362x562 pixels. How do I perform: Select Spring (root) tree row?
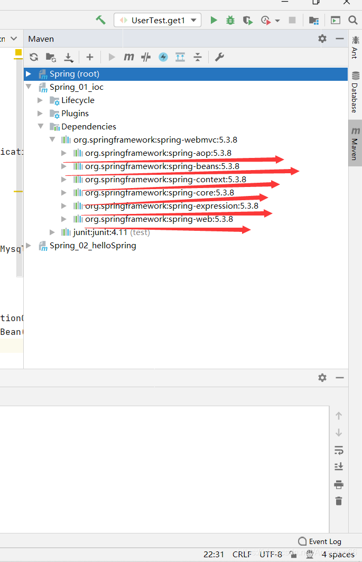pyautogui.click(x=186, y=74)
